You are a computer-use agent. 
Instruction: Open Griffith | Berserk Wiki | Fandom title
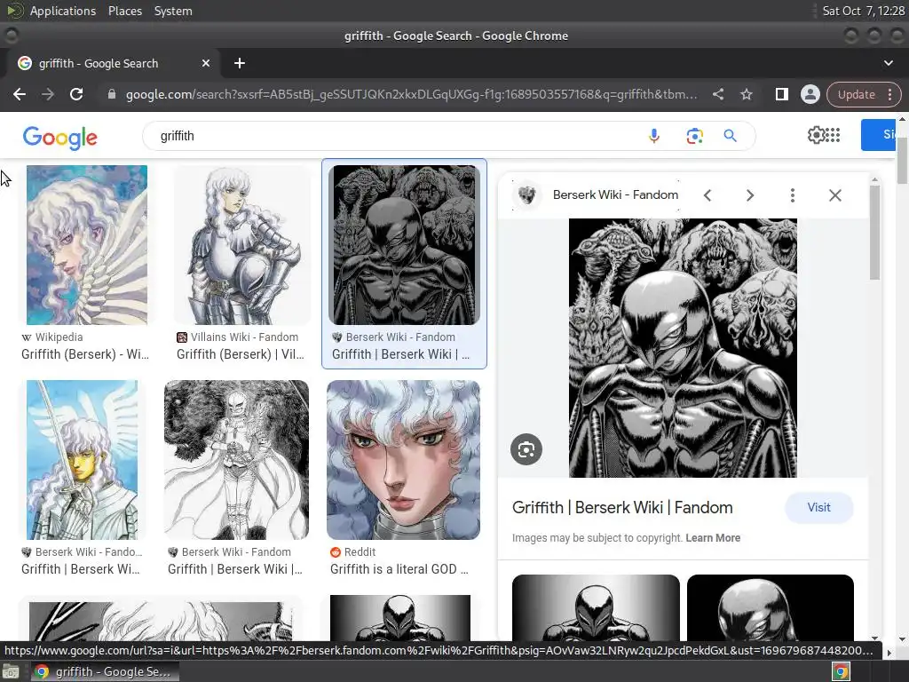[x=622, y=507]
